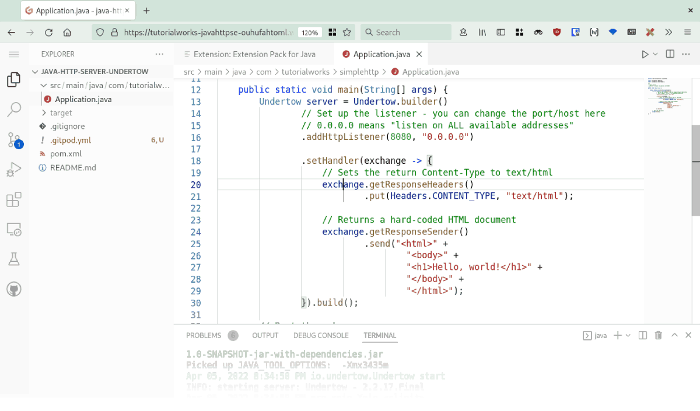Image resolution: width=700 pixels, height=411 pixels.
Task: Open Source Control showing one pending change
Action: tap(14, 139)
